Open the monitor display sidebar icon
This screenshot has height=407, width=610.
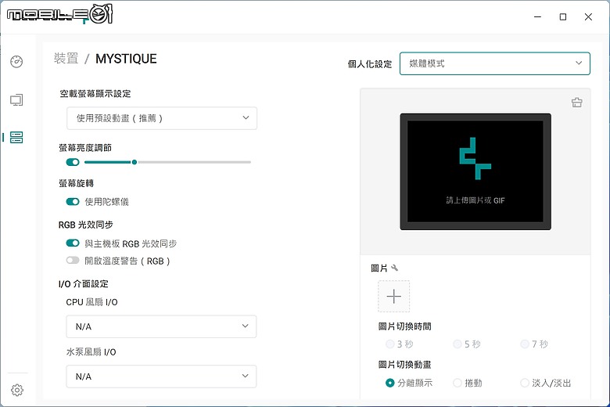click(16, 100)
